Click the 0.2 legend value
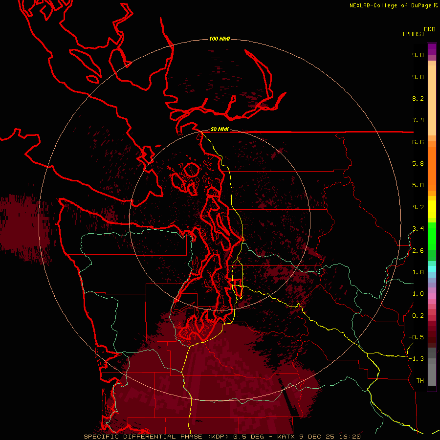 (x=418, y=316)
